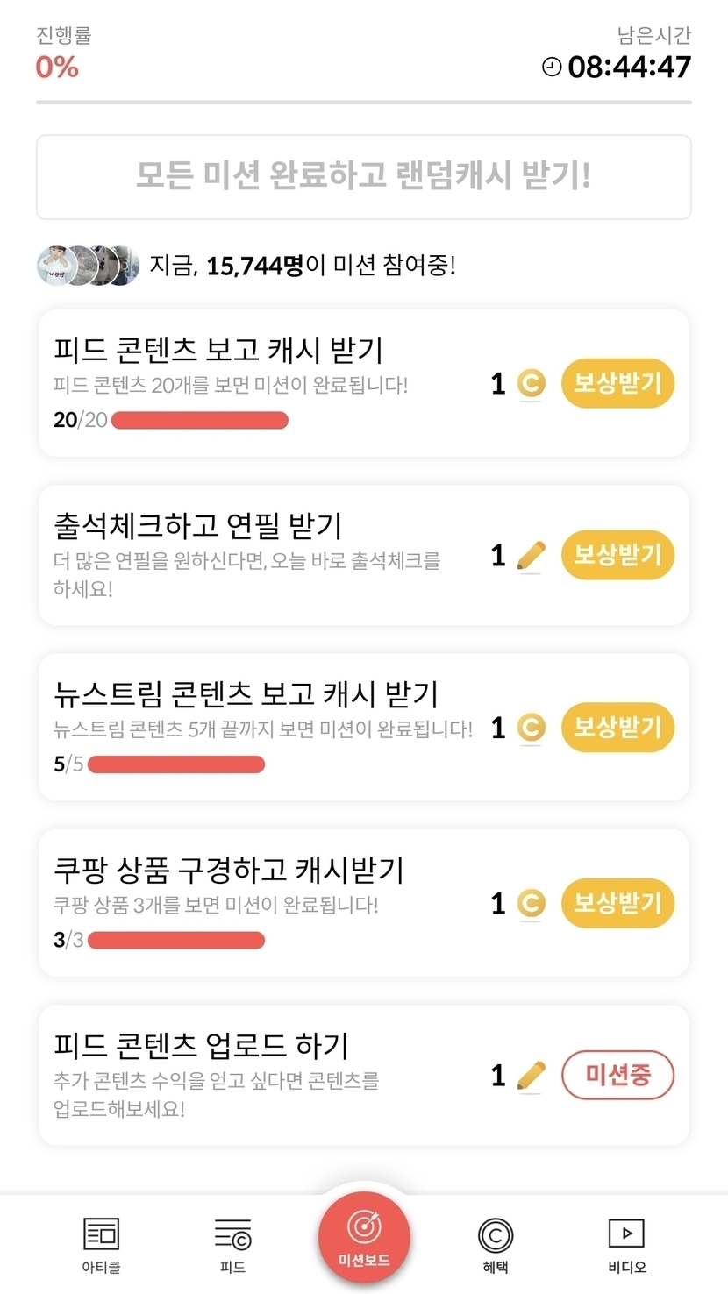Tap the participant profile avatars

[88, 265]
